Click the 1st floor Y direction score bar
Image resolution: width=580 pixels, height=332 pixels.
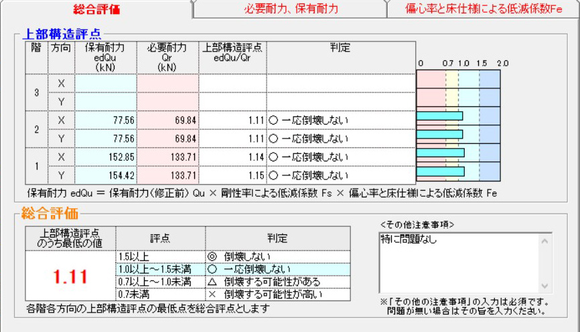pos(440,171)
